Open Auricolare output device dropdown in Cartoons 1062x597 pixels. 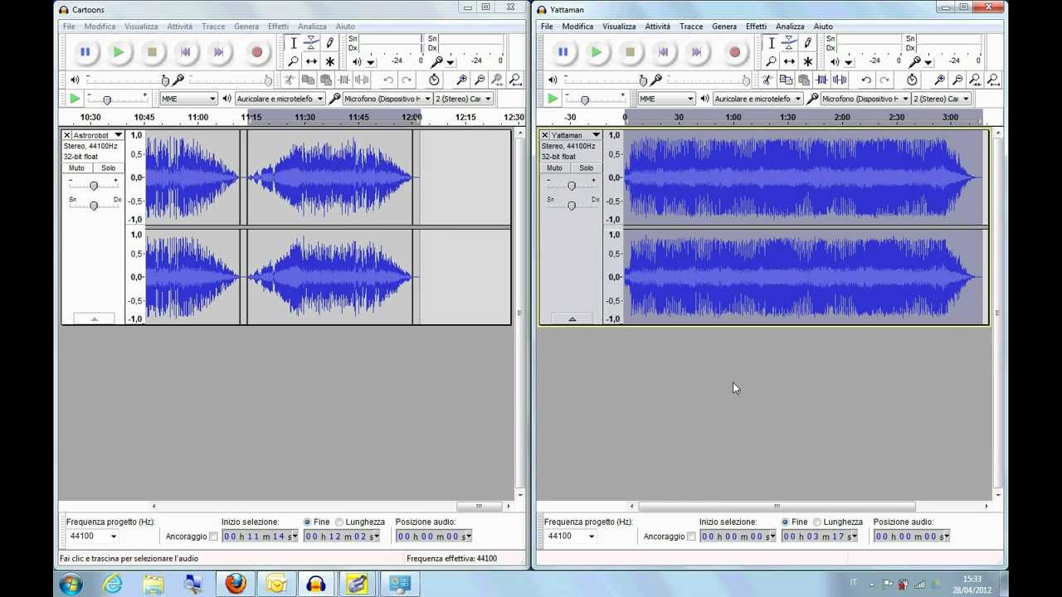(x=280, y=99)
